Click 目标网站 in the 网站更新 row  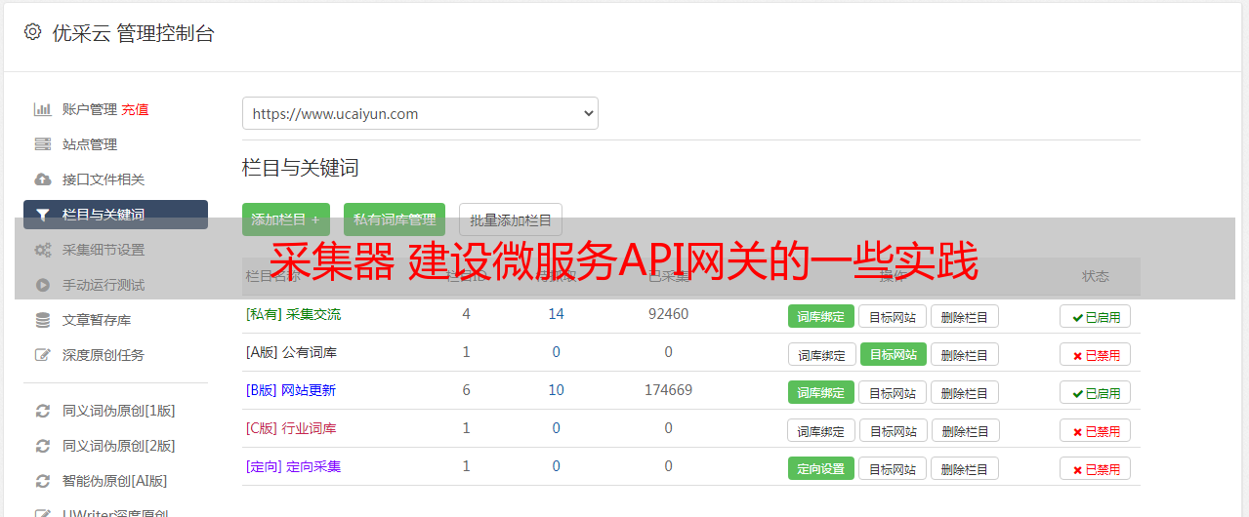click(x=893, y=392)
